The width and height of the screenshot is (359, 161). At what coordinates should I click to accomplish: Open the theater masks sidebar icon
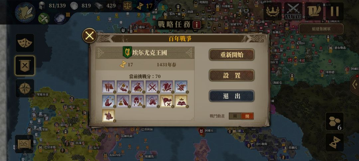pyautogui.click(x=25, y=43)
